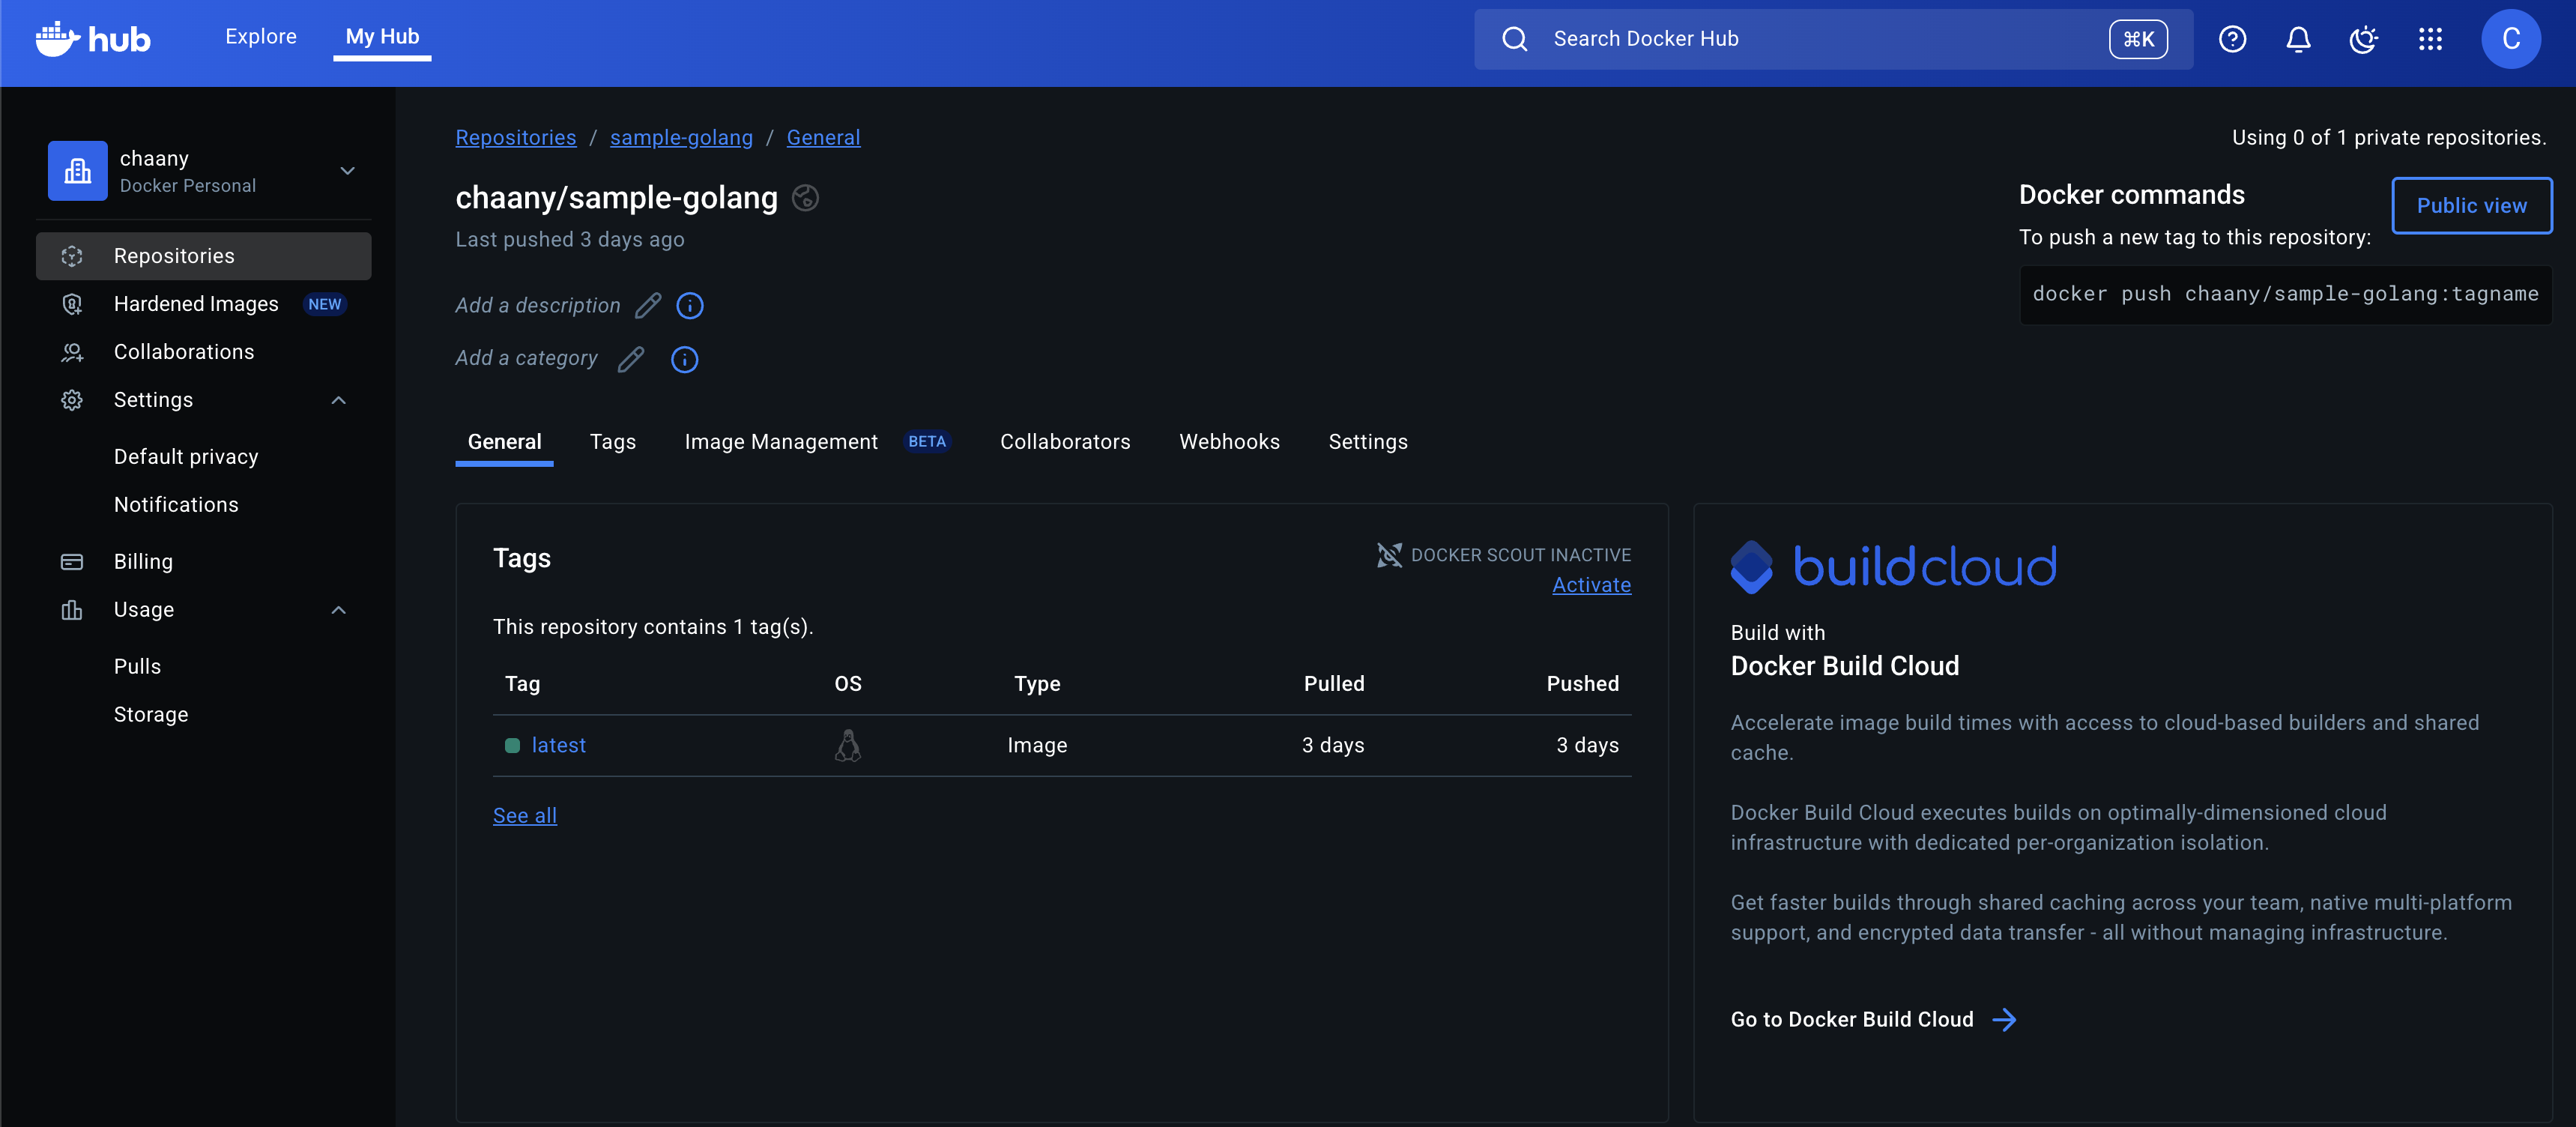
Task: Open the notifications bell icon
Action: click(x=2298, y=39)
